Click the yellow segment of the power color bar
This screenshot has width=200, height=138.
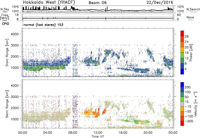182,50
